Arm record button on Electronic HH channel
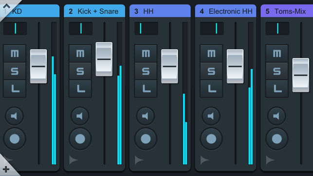The width and height of the screenshot is (313, 176). pos(211,139)
